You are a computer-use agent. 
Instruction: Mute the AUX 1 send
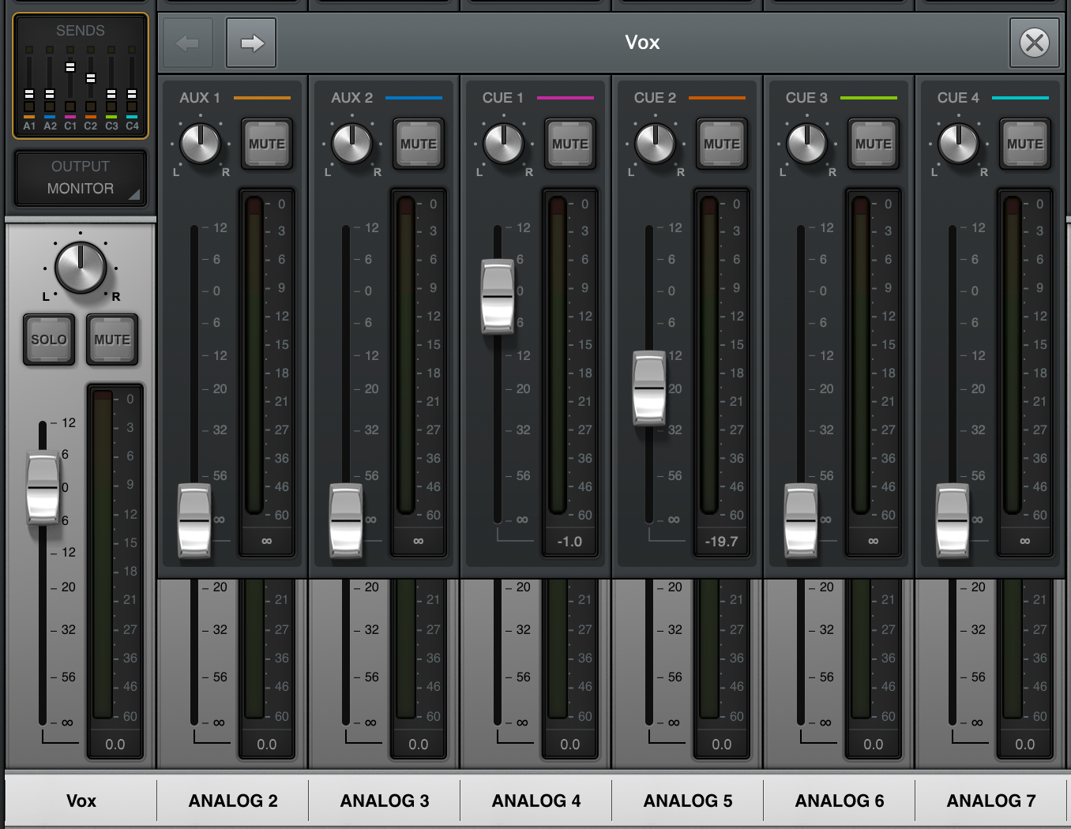click(x=267, y=144)
